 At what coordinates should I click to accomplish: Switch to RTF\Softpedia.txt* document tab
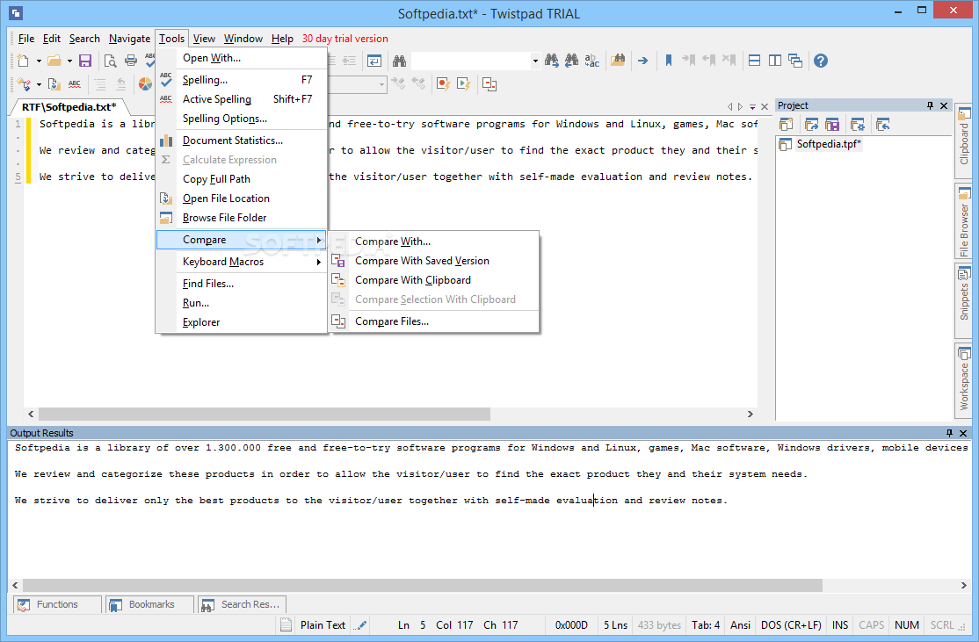point(69,107)
